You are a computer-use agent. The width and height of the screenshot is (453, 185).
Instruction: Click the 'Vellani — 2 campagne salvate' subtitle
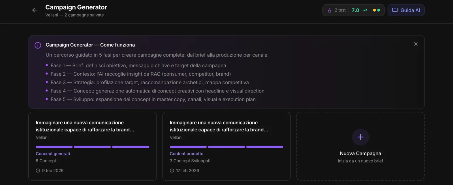pyautogui.click(x=74, y=15)
